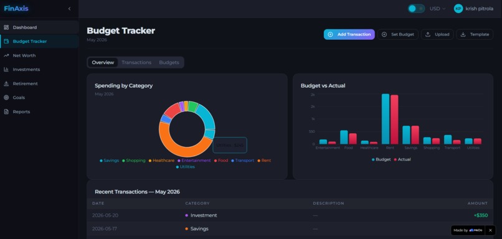Click the CATEGORY column header
This screenshot has width=502, height=239.
tap(197, 204)
